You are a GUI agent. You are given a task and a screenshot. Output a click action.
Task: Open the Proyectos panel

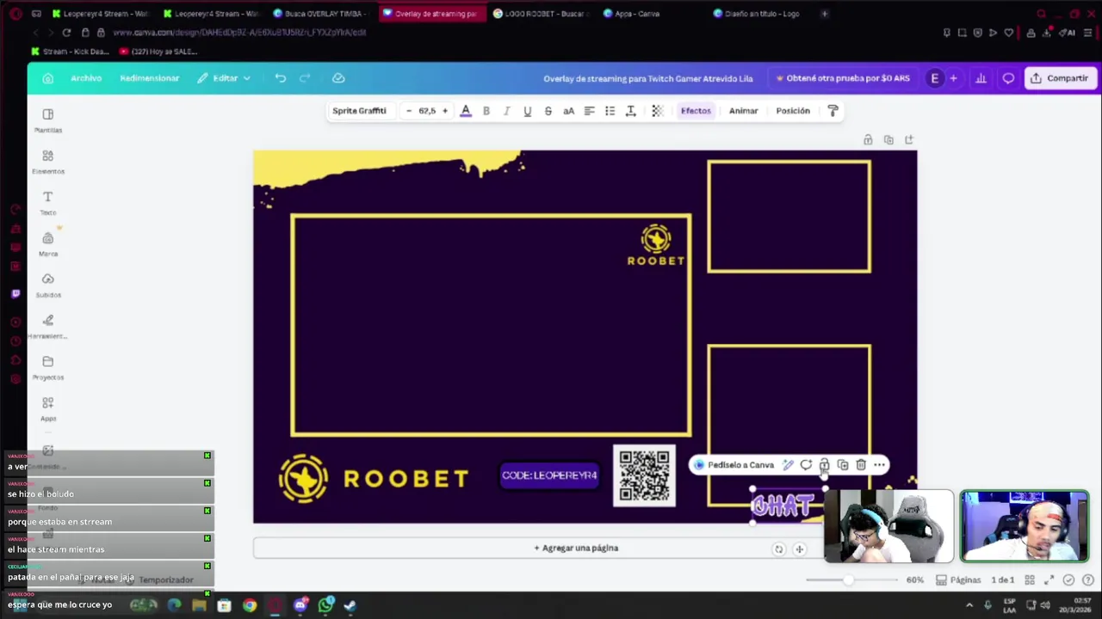click(x=48, y=368)
